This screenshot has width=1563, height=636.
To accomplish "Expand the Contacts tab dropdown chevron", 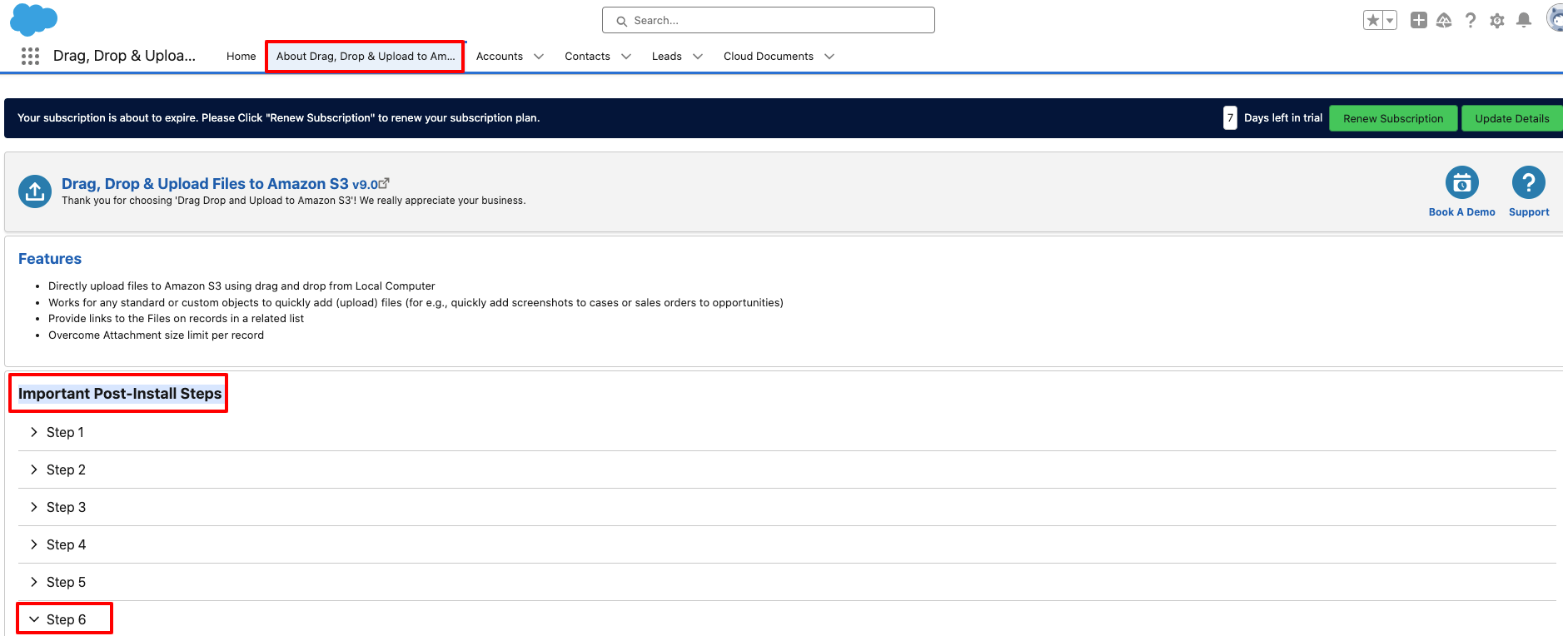I will [626, 57].
